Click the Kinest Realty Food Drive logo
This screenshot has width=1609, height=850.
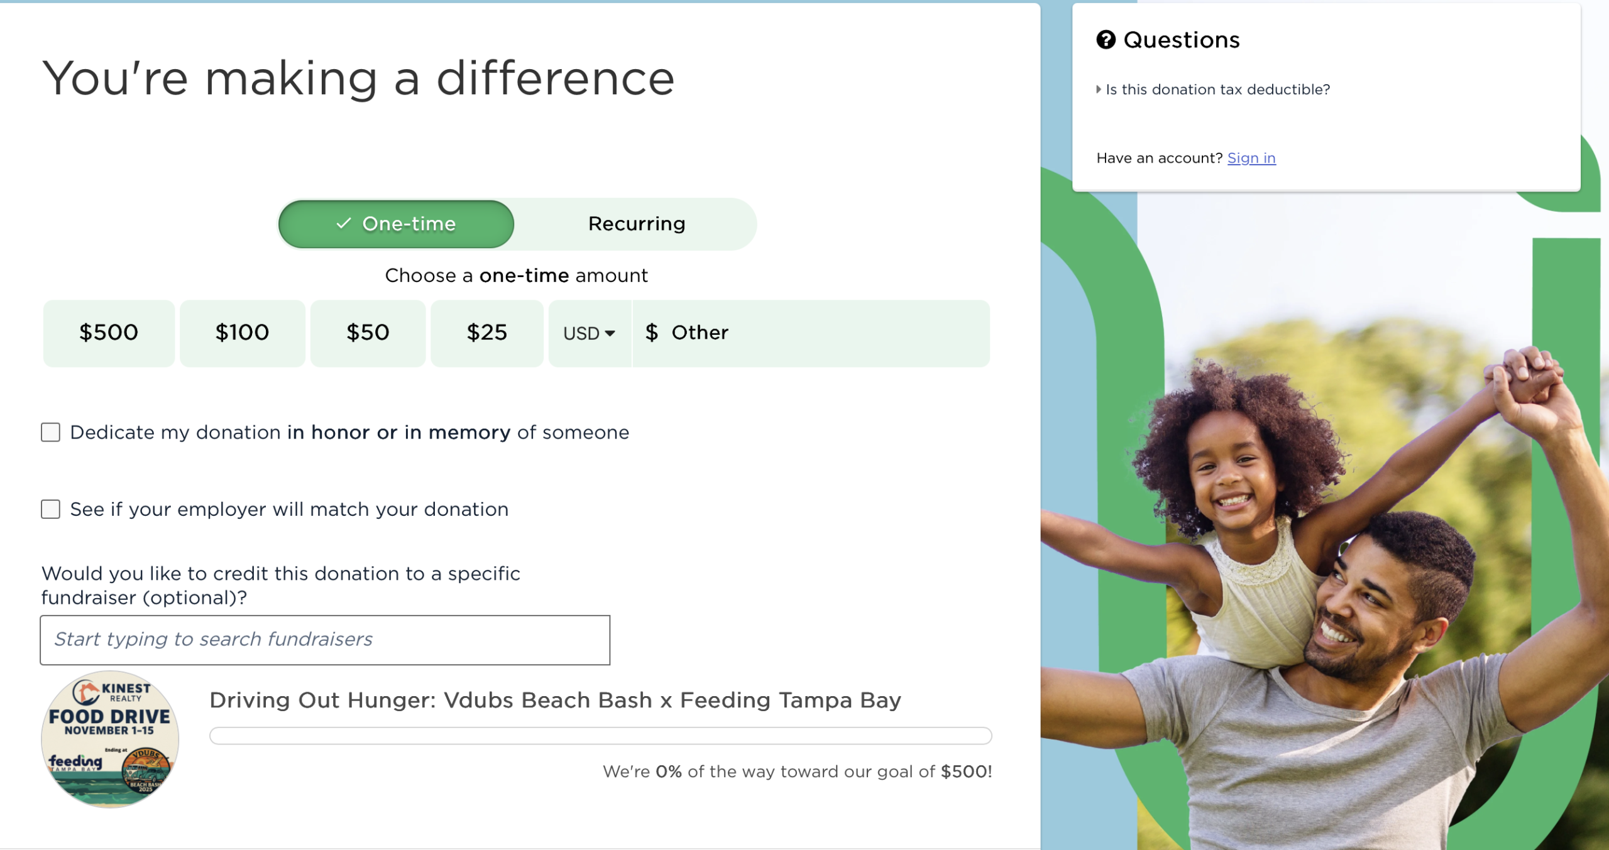click(110, 739)
